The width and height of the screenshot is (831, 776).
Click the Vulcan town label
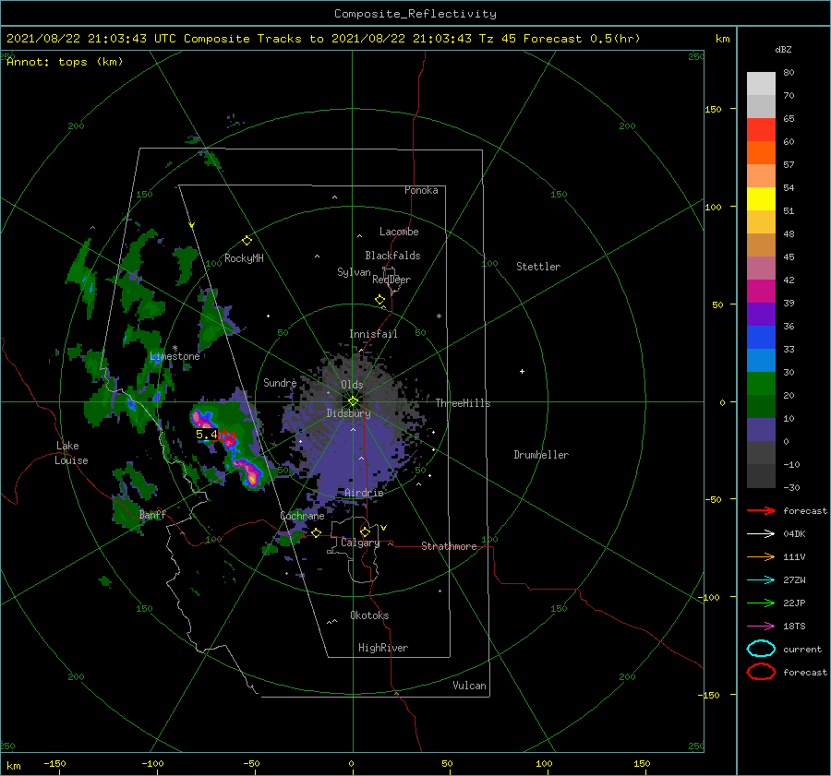tap(469, 686)
